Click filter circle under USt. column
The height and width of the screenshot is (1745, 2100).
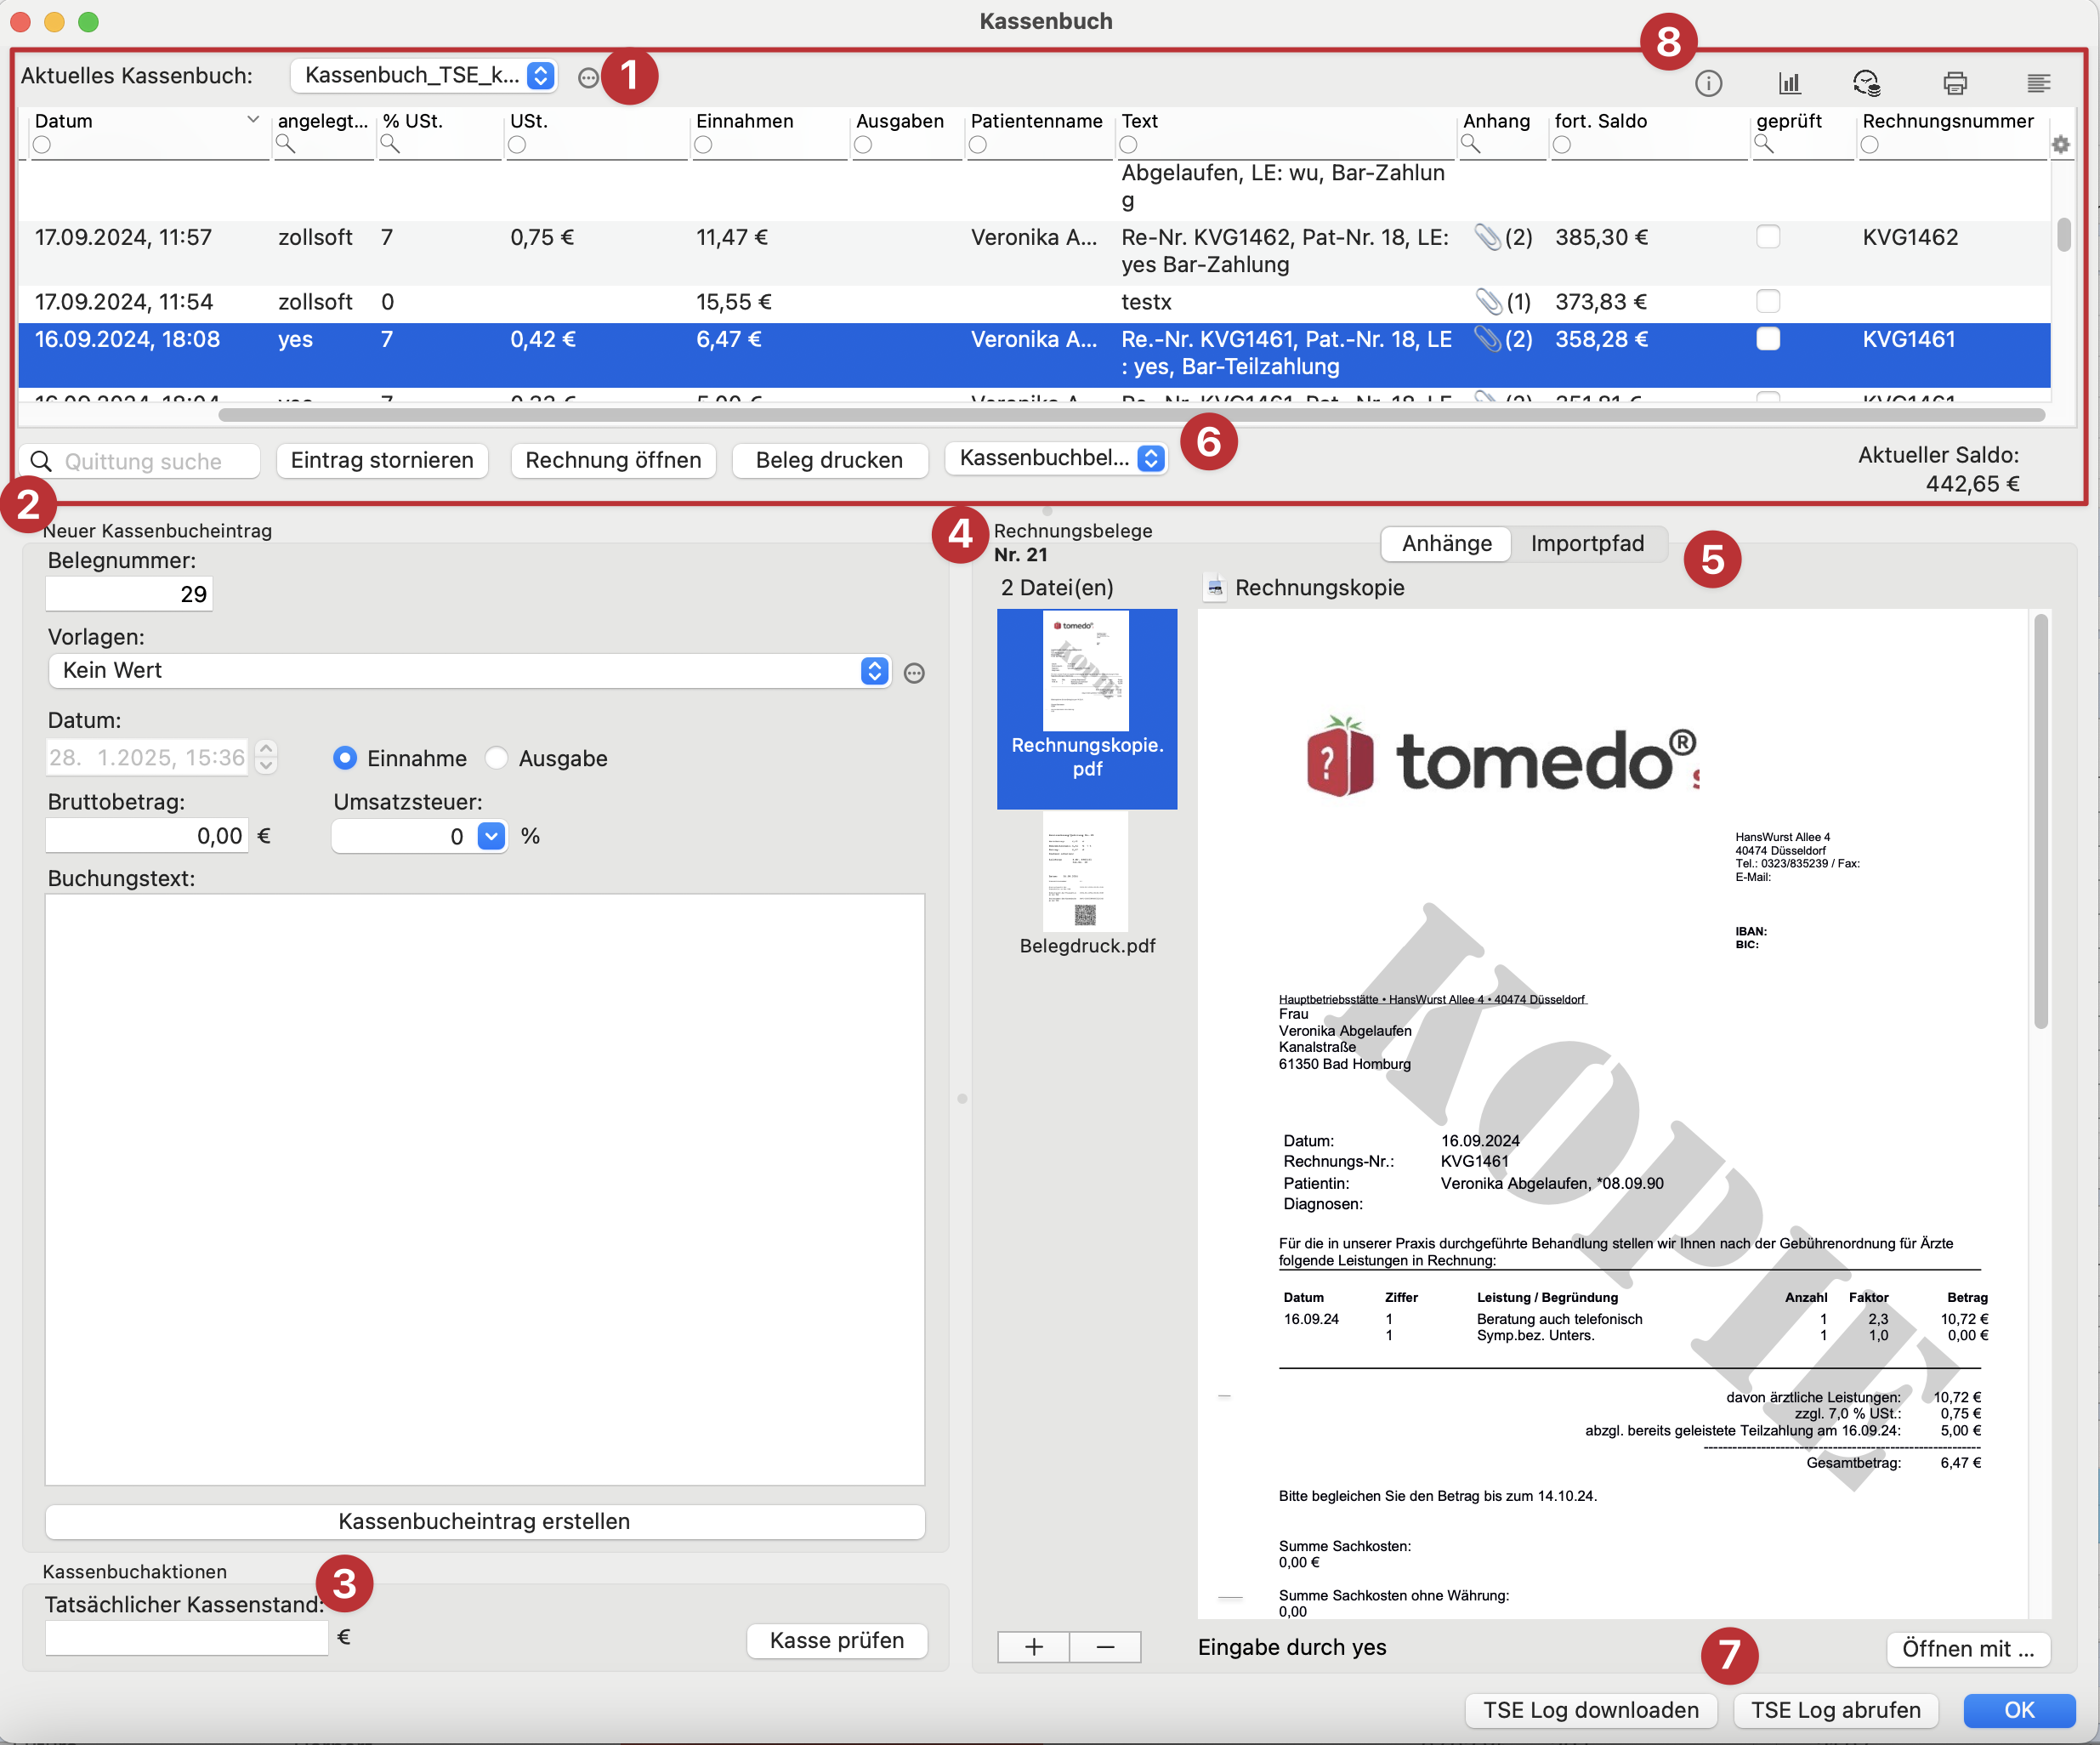517,145
